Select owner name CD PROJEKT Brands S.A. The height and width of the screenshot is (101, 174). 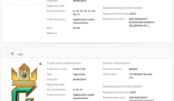[140, 76]
